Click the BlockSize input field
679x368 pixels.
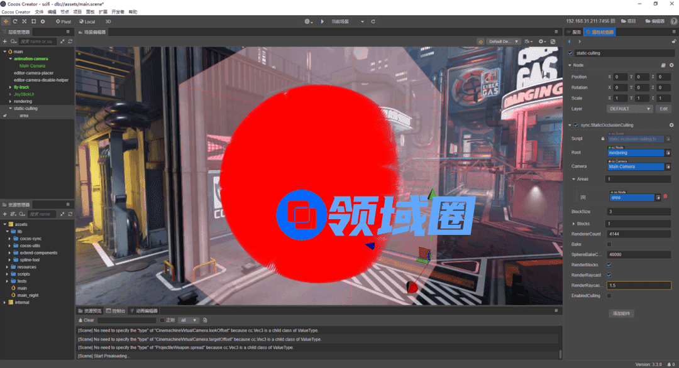[x=638, y=212]
